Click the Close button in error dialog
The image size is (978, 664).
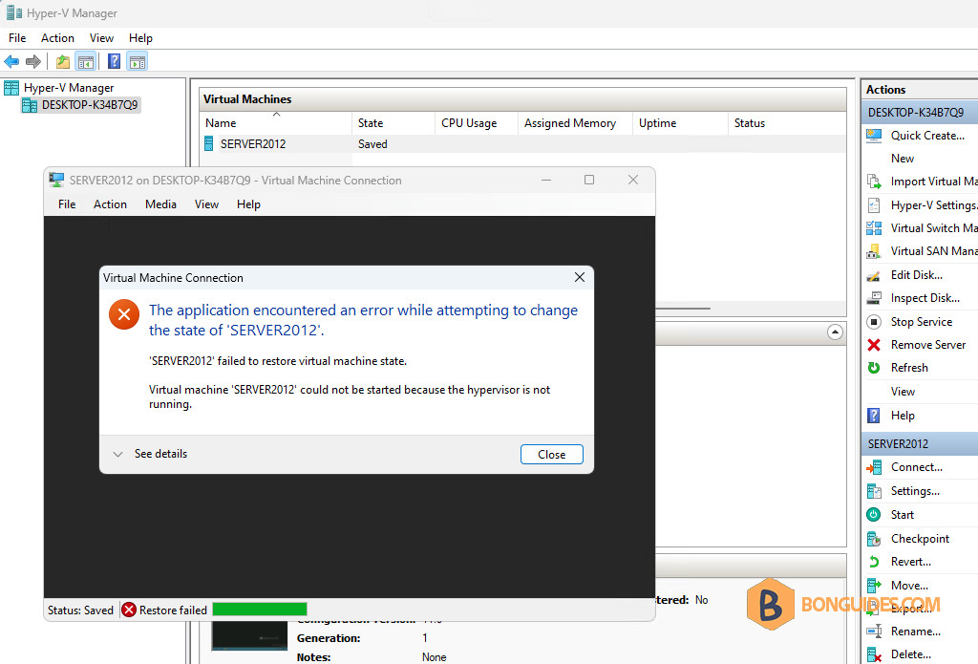coord(551,455)
